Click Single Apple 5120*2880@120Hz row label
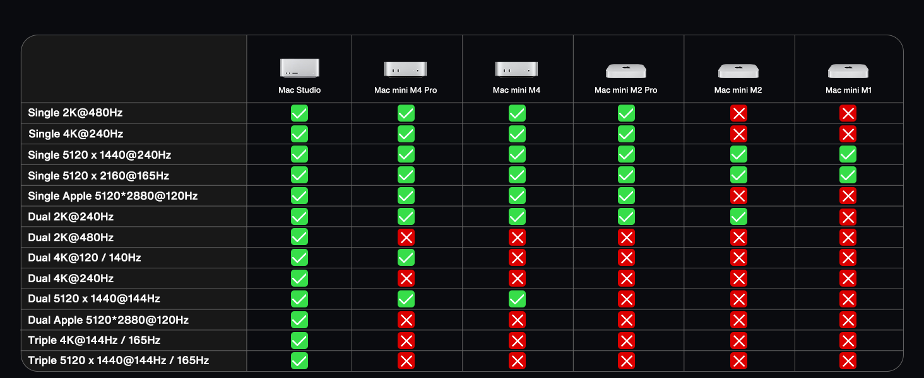The image size is (924, 378). (x=113, y=196)
